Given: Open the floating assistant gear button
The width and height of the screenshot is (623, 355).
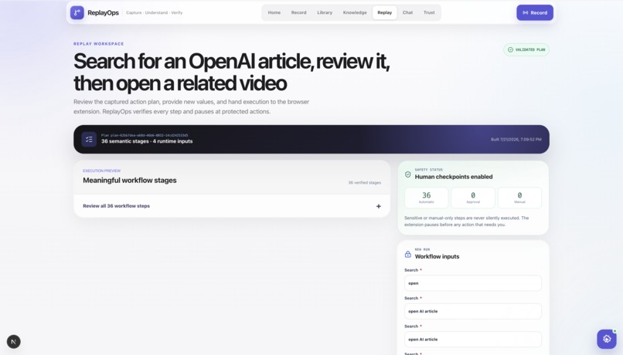Looking at the screenshot, I should (607, 339).
